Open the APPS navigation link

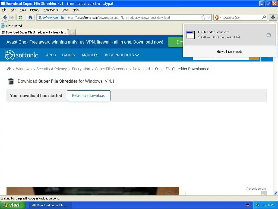coord(51,55)
